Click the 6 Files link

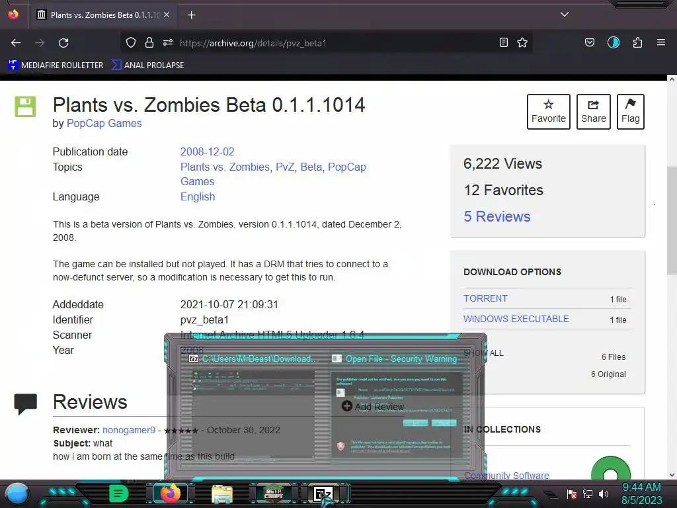[x=614, y=357]
